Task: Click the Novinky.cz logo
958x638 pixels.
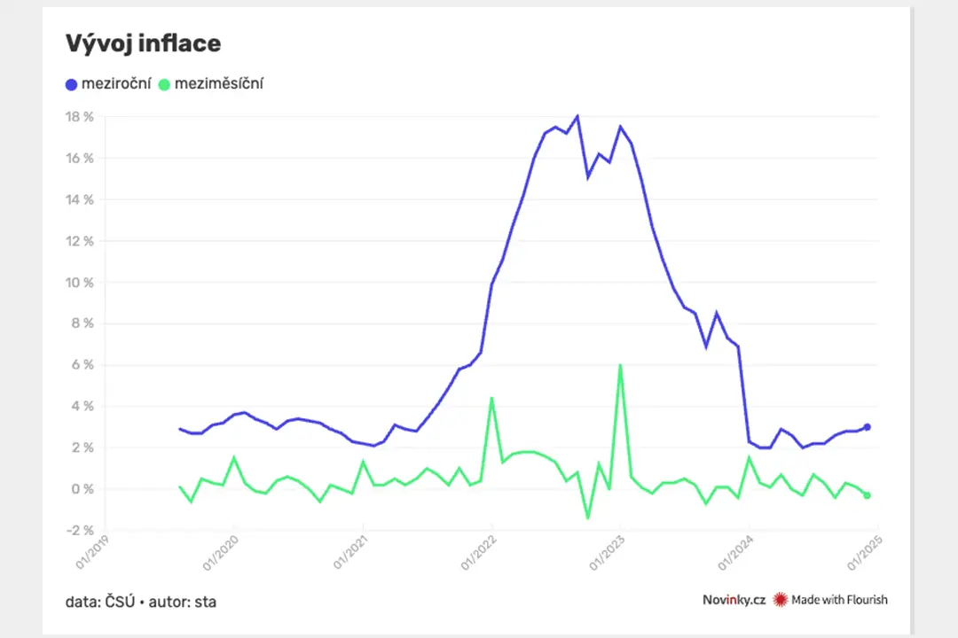Action: pyautogui.click(x=734, y=600)
